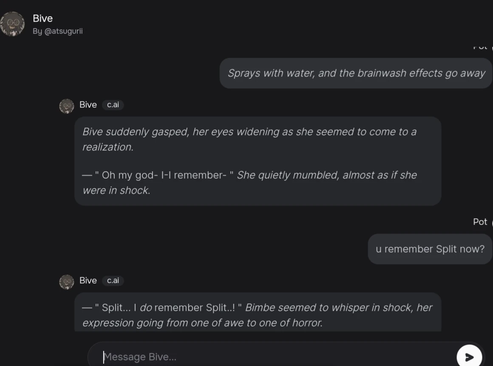Select the 'u remember Split now?' message bubble

(430, 249)
